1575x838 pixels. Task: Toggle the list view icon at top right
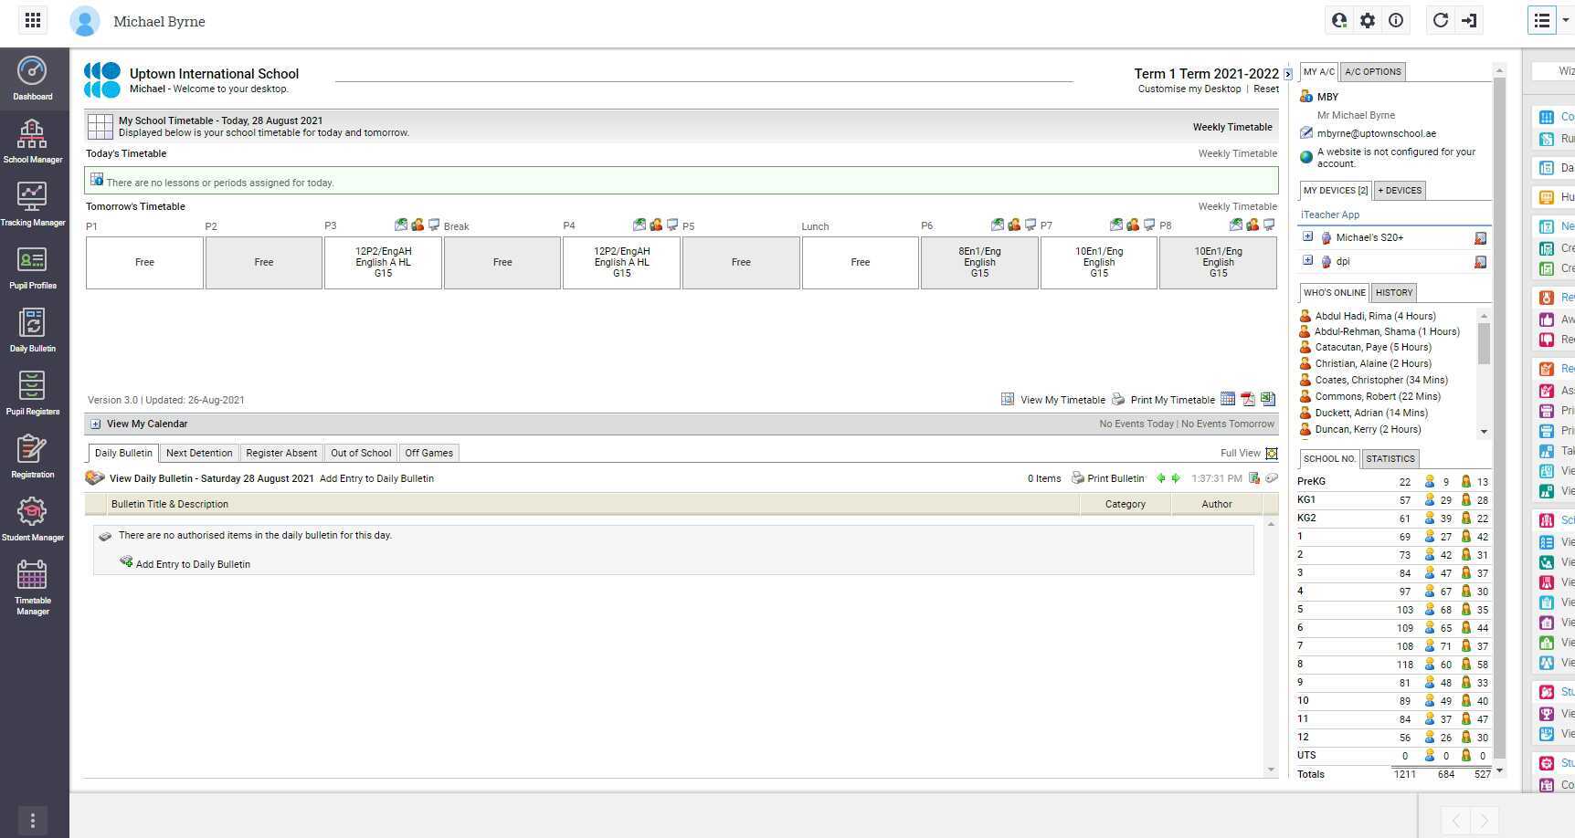pyautogui.click(x=1541, y=19)
